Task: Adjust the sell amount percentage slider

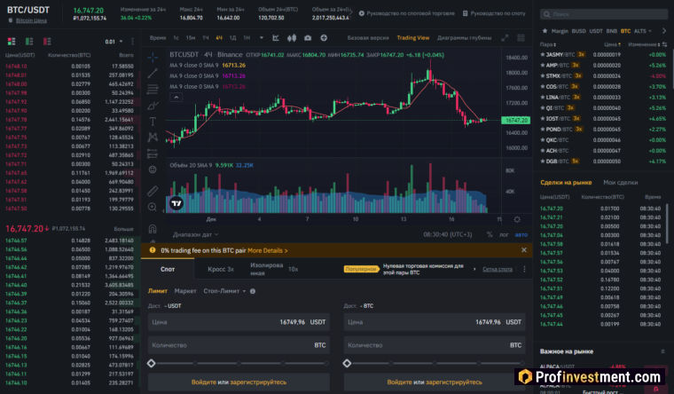Action: (x=435, y=364)
